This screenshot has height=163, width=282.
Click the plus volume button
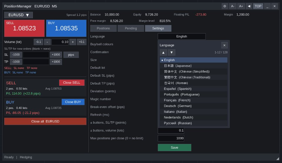(73, 42)
